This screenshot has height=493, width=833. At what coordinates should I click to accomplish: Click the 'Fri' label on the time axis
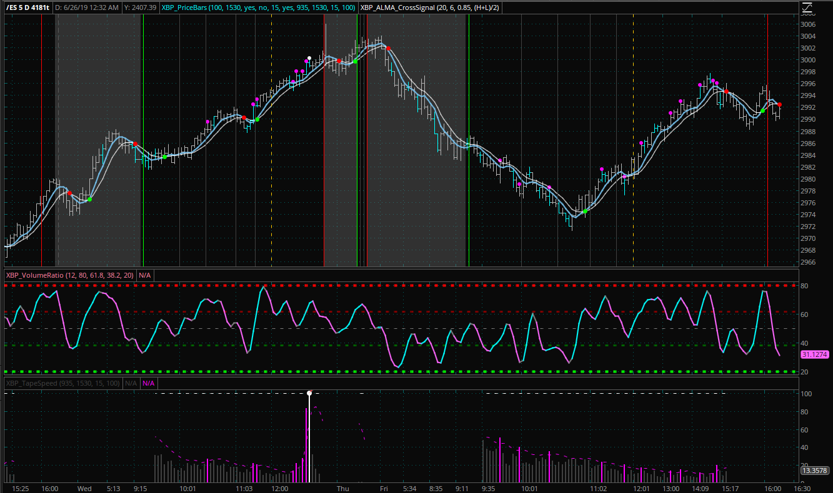click(x=383, y=488)
